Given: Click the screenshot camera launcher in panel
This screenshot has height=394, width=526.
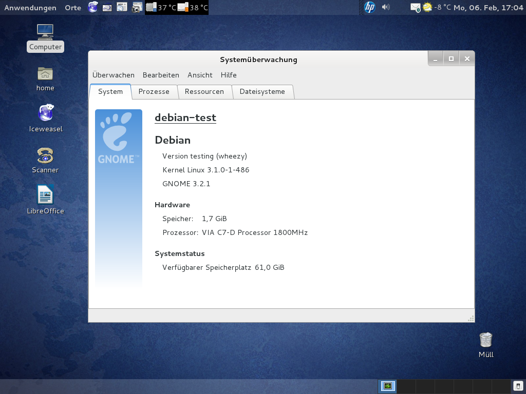Looking at the screenshot, I should coord(137,7).
